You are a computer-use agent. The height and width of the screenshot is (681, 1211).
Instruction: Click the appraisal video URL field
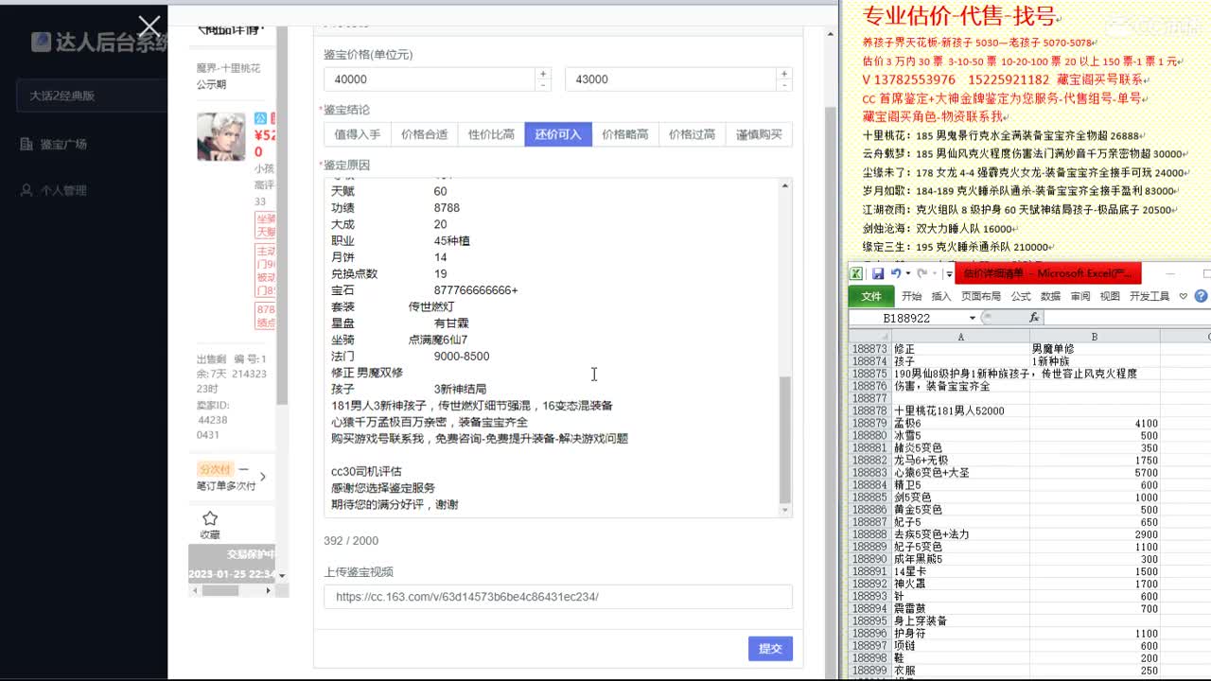coord(558,597)
